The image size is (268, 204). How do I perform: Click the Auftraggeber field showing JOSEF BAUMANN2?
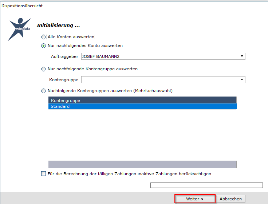[163, 56]
